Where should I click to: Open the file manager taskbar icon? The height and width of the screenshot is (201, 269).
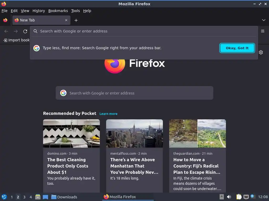coord(38,197)
